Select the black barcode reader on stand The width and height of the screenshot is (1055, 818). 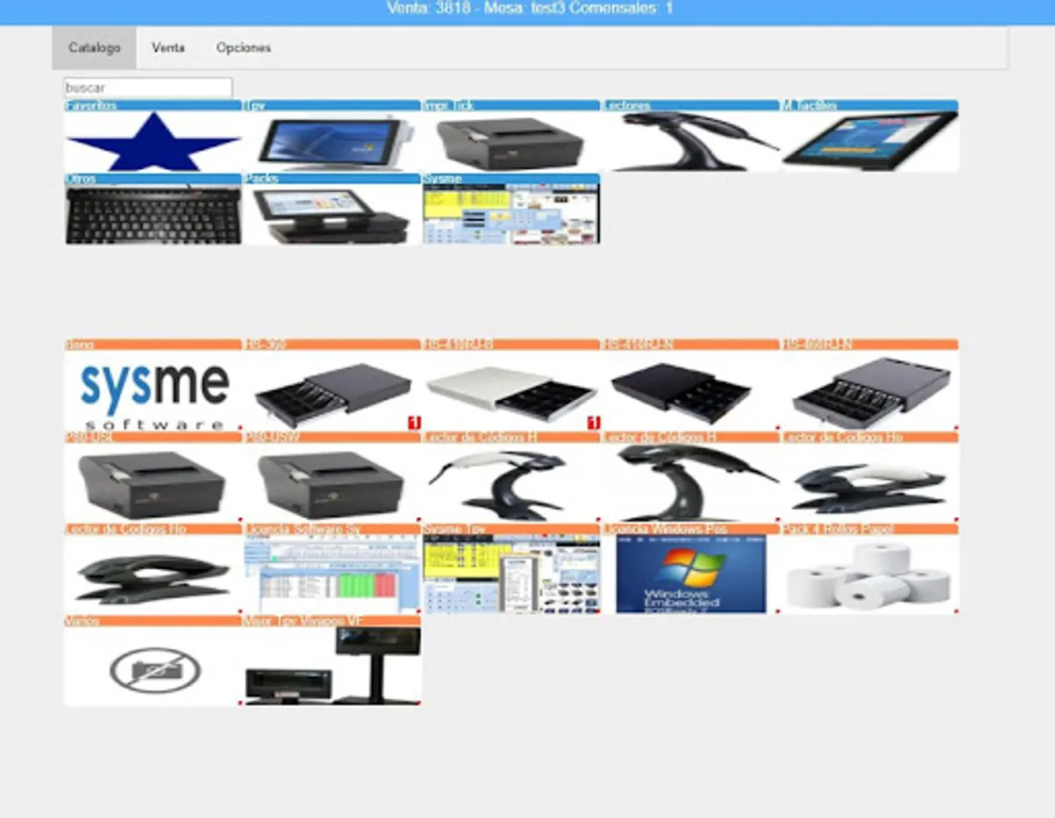click(x=691, y=477)
